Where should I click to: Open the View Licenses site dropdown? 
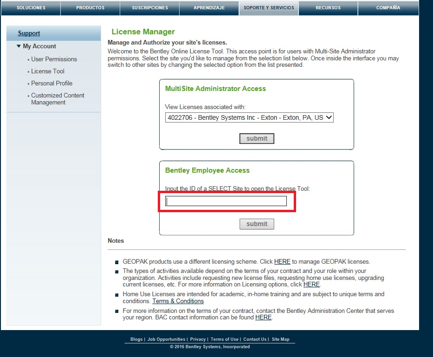[249, 117]
